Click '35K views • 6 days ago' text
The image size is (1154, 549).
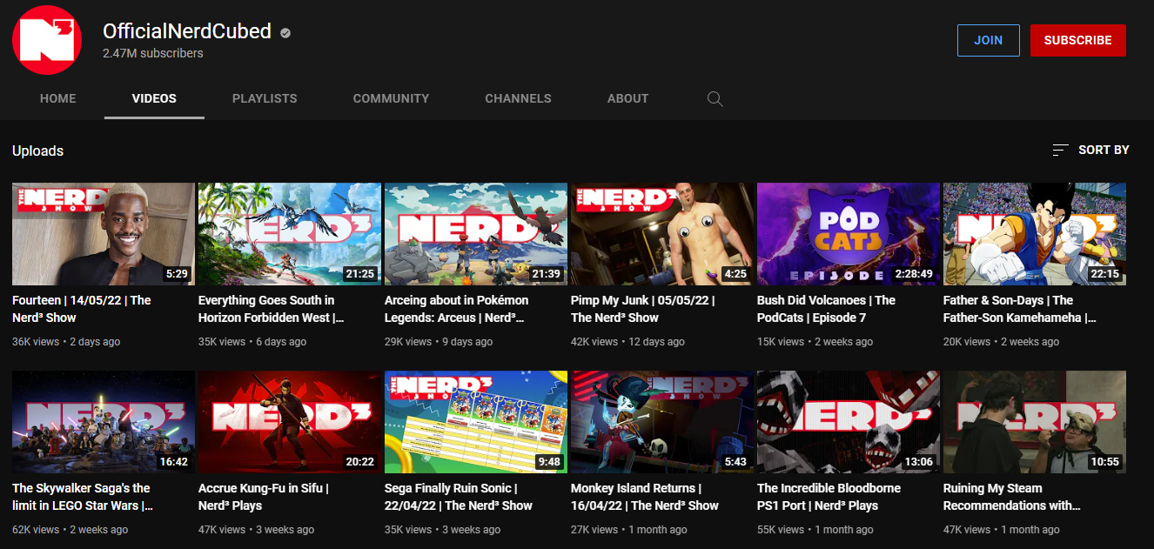252,342
